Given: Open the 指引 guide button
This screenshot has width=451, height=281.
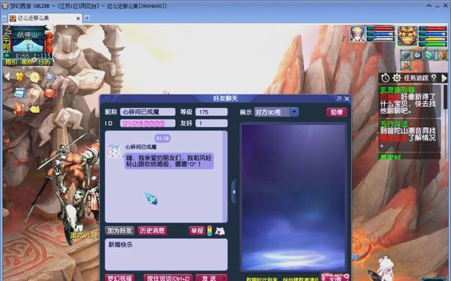Looking at the screenshot, I should (11, 62).
